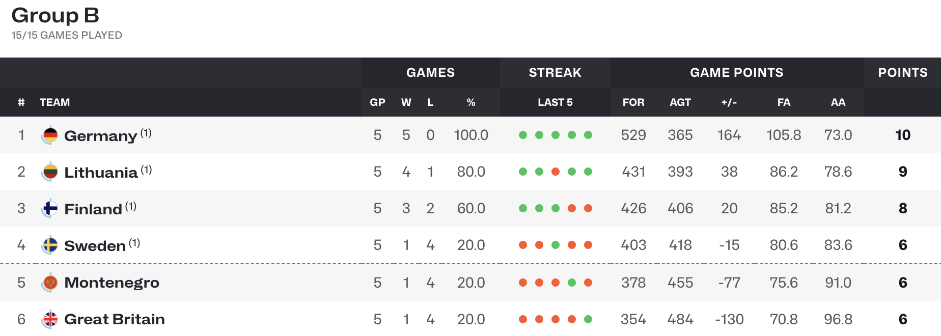Click Sweden's green win dot in Last 5
941x336 pixels.
(556, 245)
